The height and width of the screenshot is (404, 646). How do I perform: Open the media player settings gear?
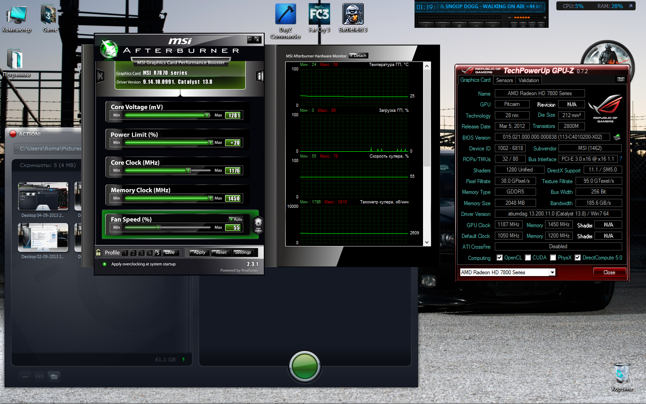(514, 25)
